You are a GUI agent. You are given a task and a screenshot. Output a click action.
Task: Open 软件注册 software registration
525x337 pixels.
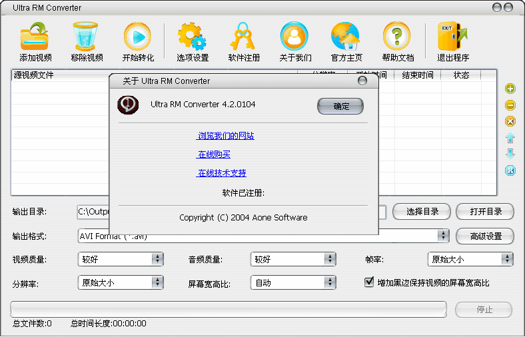pos(244,37)
